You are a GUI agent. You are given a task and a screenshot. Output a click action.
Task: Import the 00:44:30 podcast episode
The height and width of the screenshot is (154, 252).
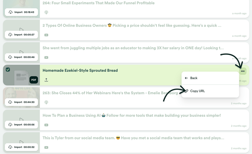[21, 102]
